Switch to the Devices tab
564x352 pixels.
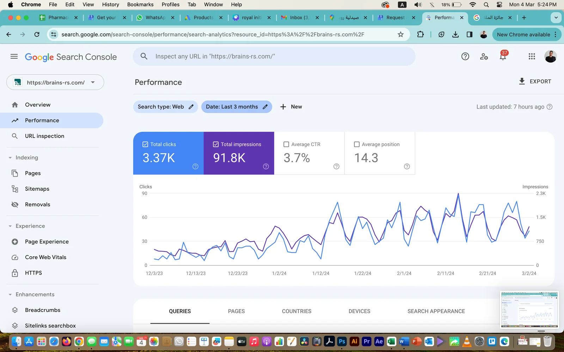(x=359, y=311)
